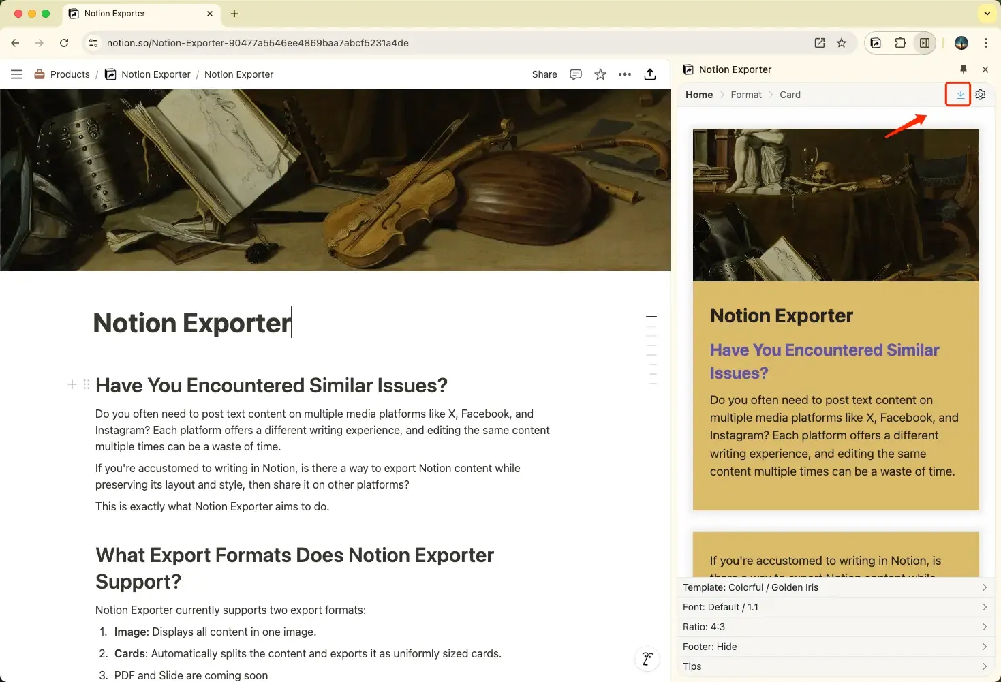Click the export/upload icon in the page header
This screenshot has width=1001, height=682.
(650, 74)
